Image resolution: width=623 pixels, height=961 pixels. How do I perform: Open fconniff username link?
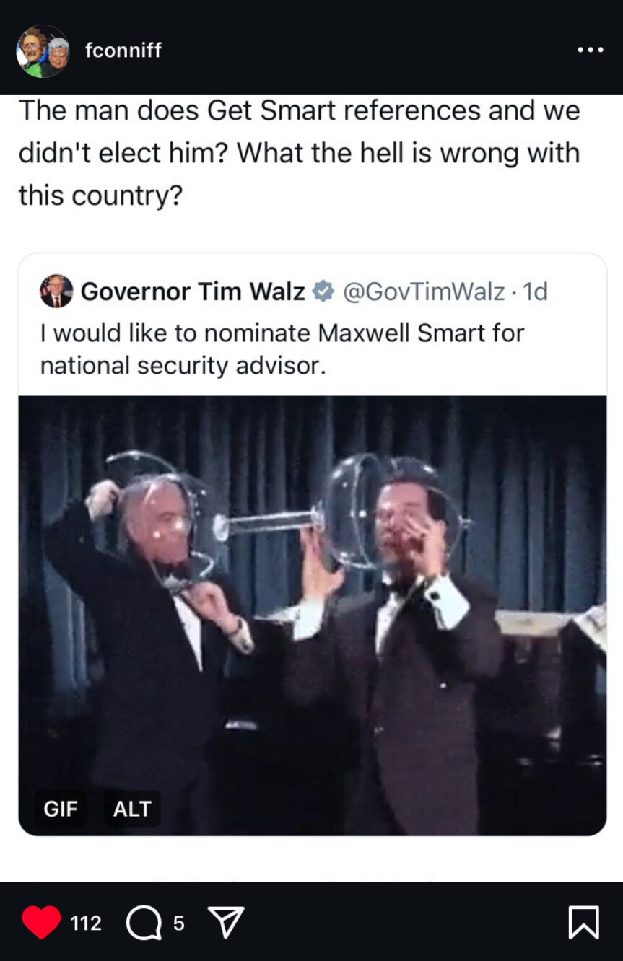coord(123,51)
